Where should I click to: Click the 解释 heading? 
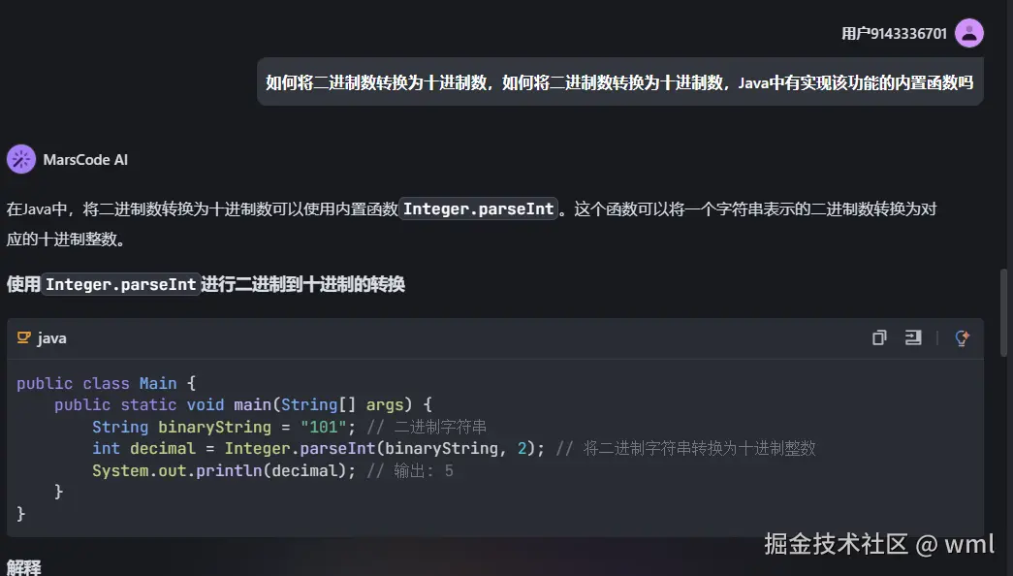pos(24,567)
